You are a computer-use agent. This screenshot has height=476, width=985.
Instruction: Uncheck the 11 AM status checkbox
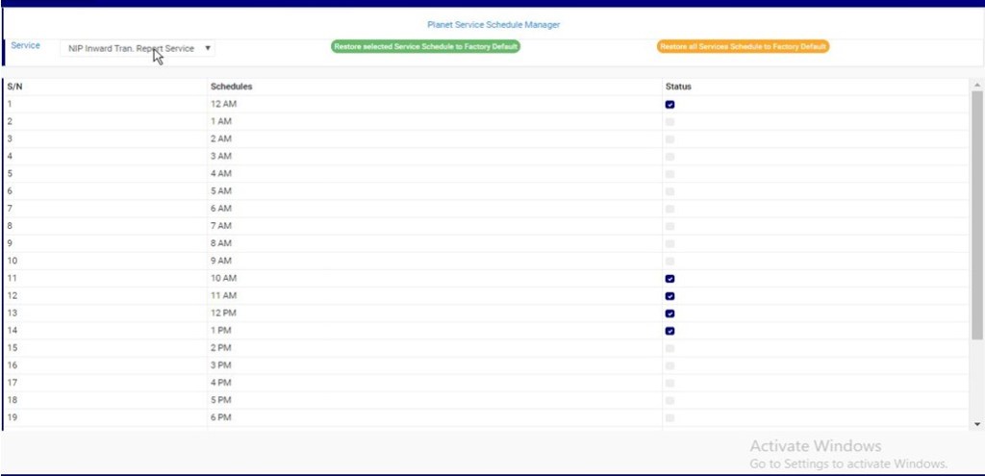click(x=669, y=295)
